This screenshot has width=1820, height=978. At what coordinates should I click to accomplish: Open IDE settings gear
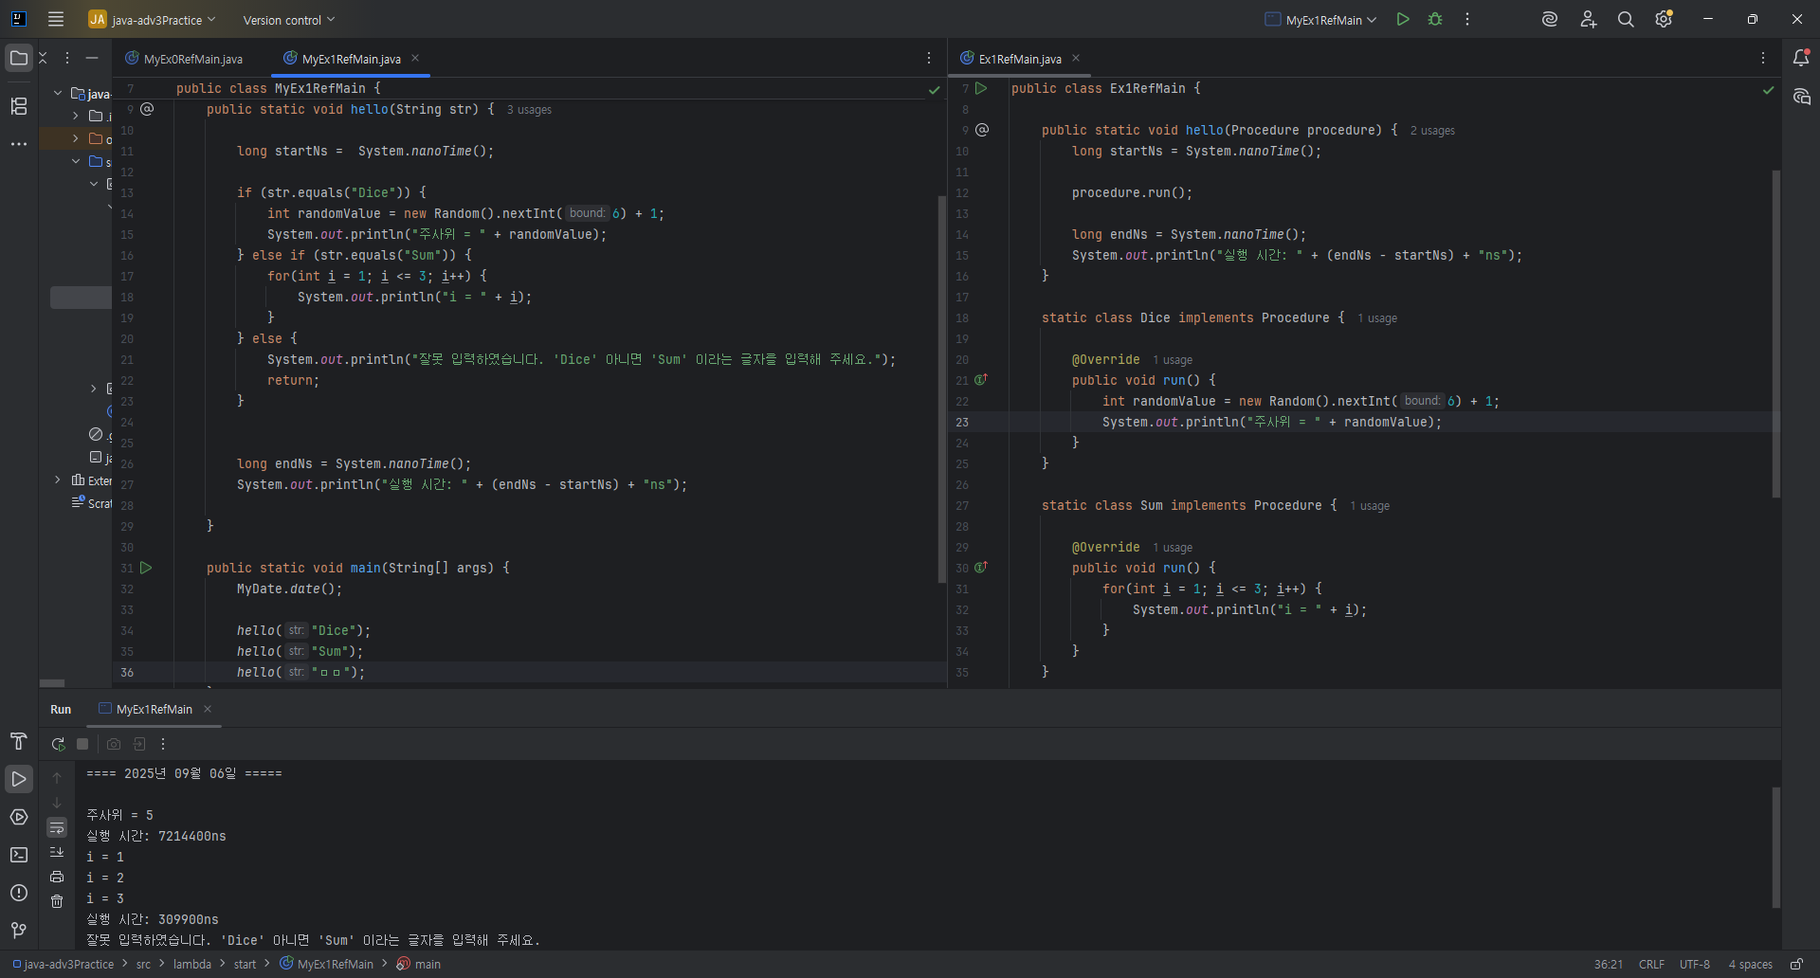click(1664, 19)
